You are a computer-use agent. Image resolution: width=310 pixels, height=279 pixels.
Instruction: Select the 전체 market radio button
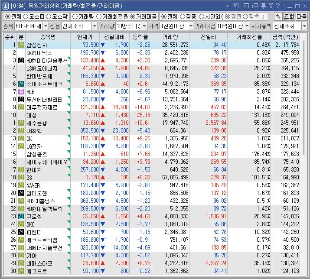(x=7, y=16)
